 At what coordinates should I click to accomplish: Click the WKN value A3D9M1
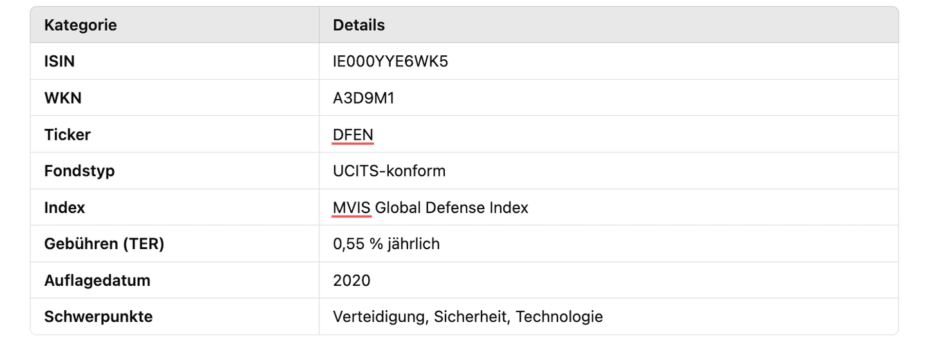pos(364,98)
